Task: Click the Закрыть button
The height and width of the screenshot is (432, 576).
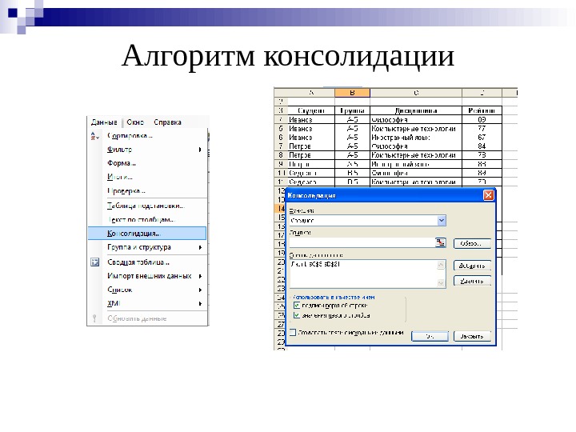Action: (472, 336)
